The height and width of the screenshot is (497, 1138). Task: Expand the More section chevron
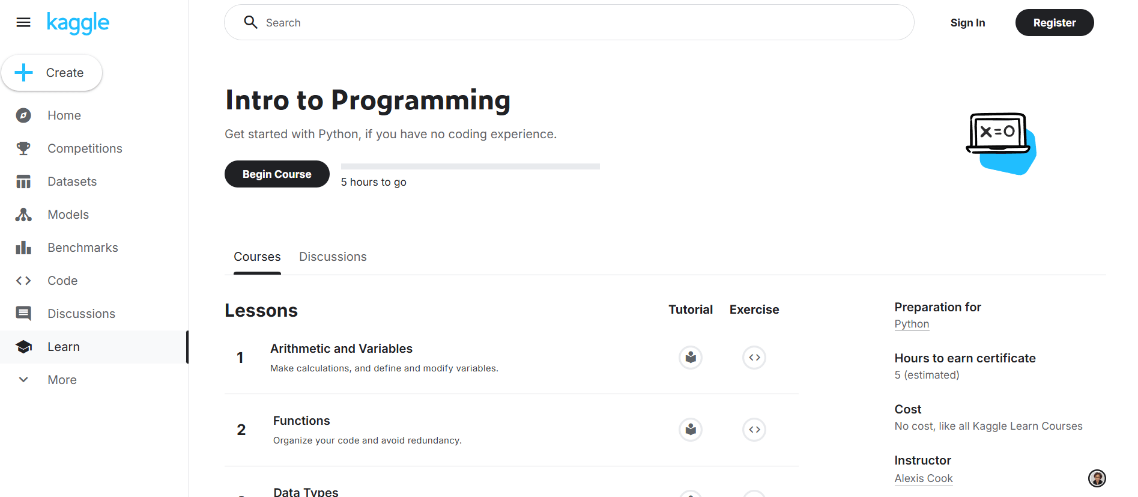pos(23,380)
